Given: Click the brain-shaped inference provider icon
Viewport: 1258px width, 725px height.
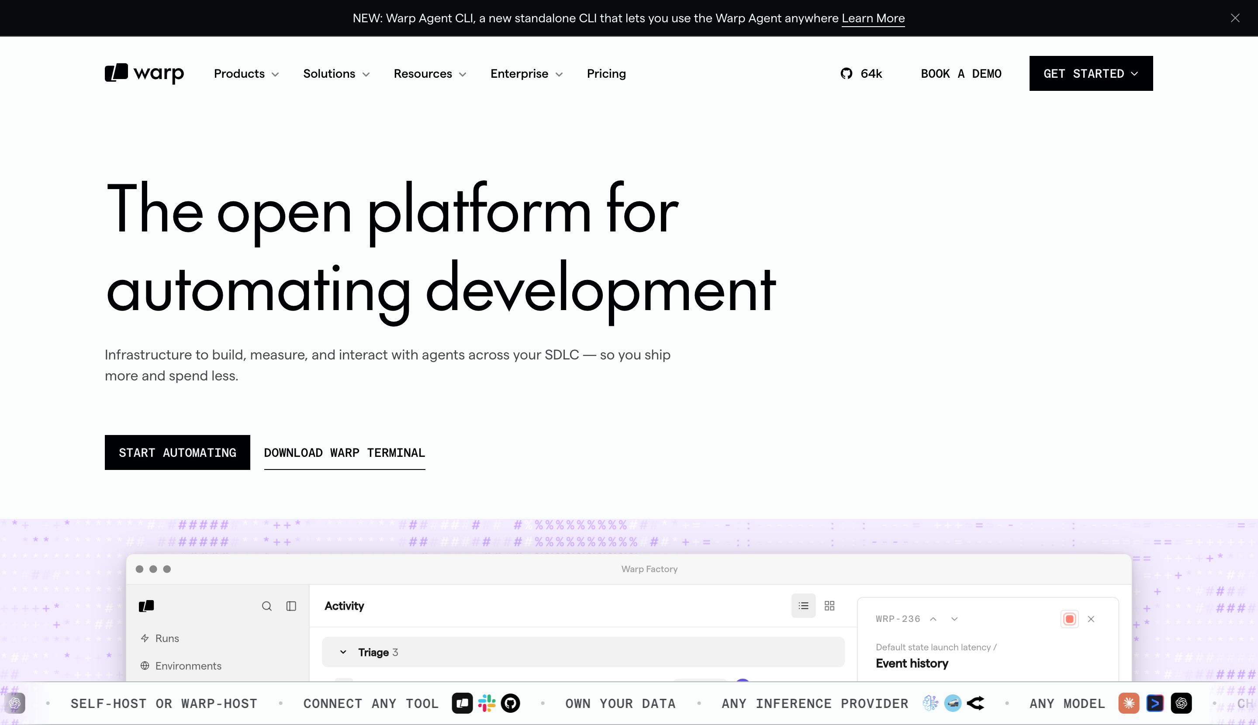Looking at the screenshot, I should [930, 703].
